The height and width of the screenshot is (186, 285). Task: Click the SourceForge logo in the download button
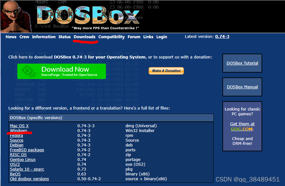coord(29,71)
